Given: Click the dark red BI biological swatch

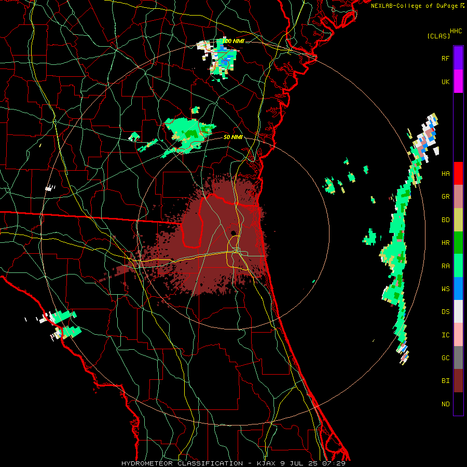Looking at the screenshot, I should coord(458,381).
